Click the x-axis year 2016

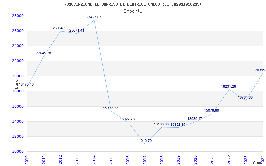128,160
